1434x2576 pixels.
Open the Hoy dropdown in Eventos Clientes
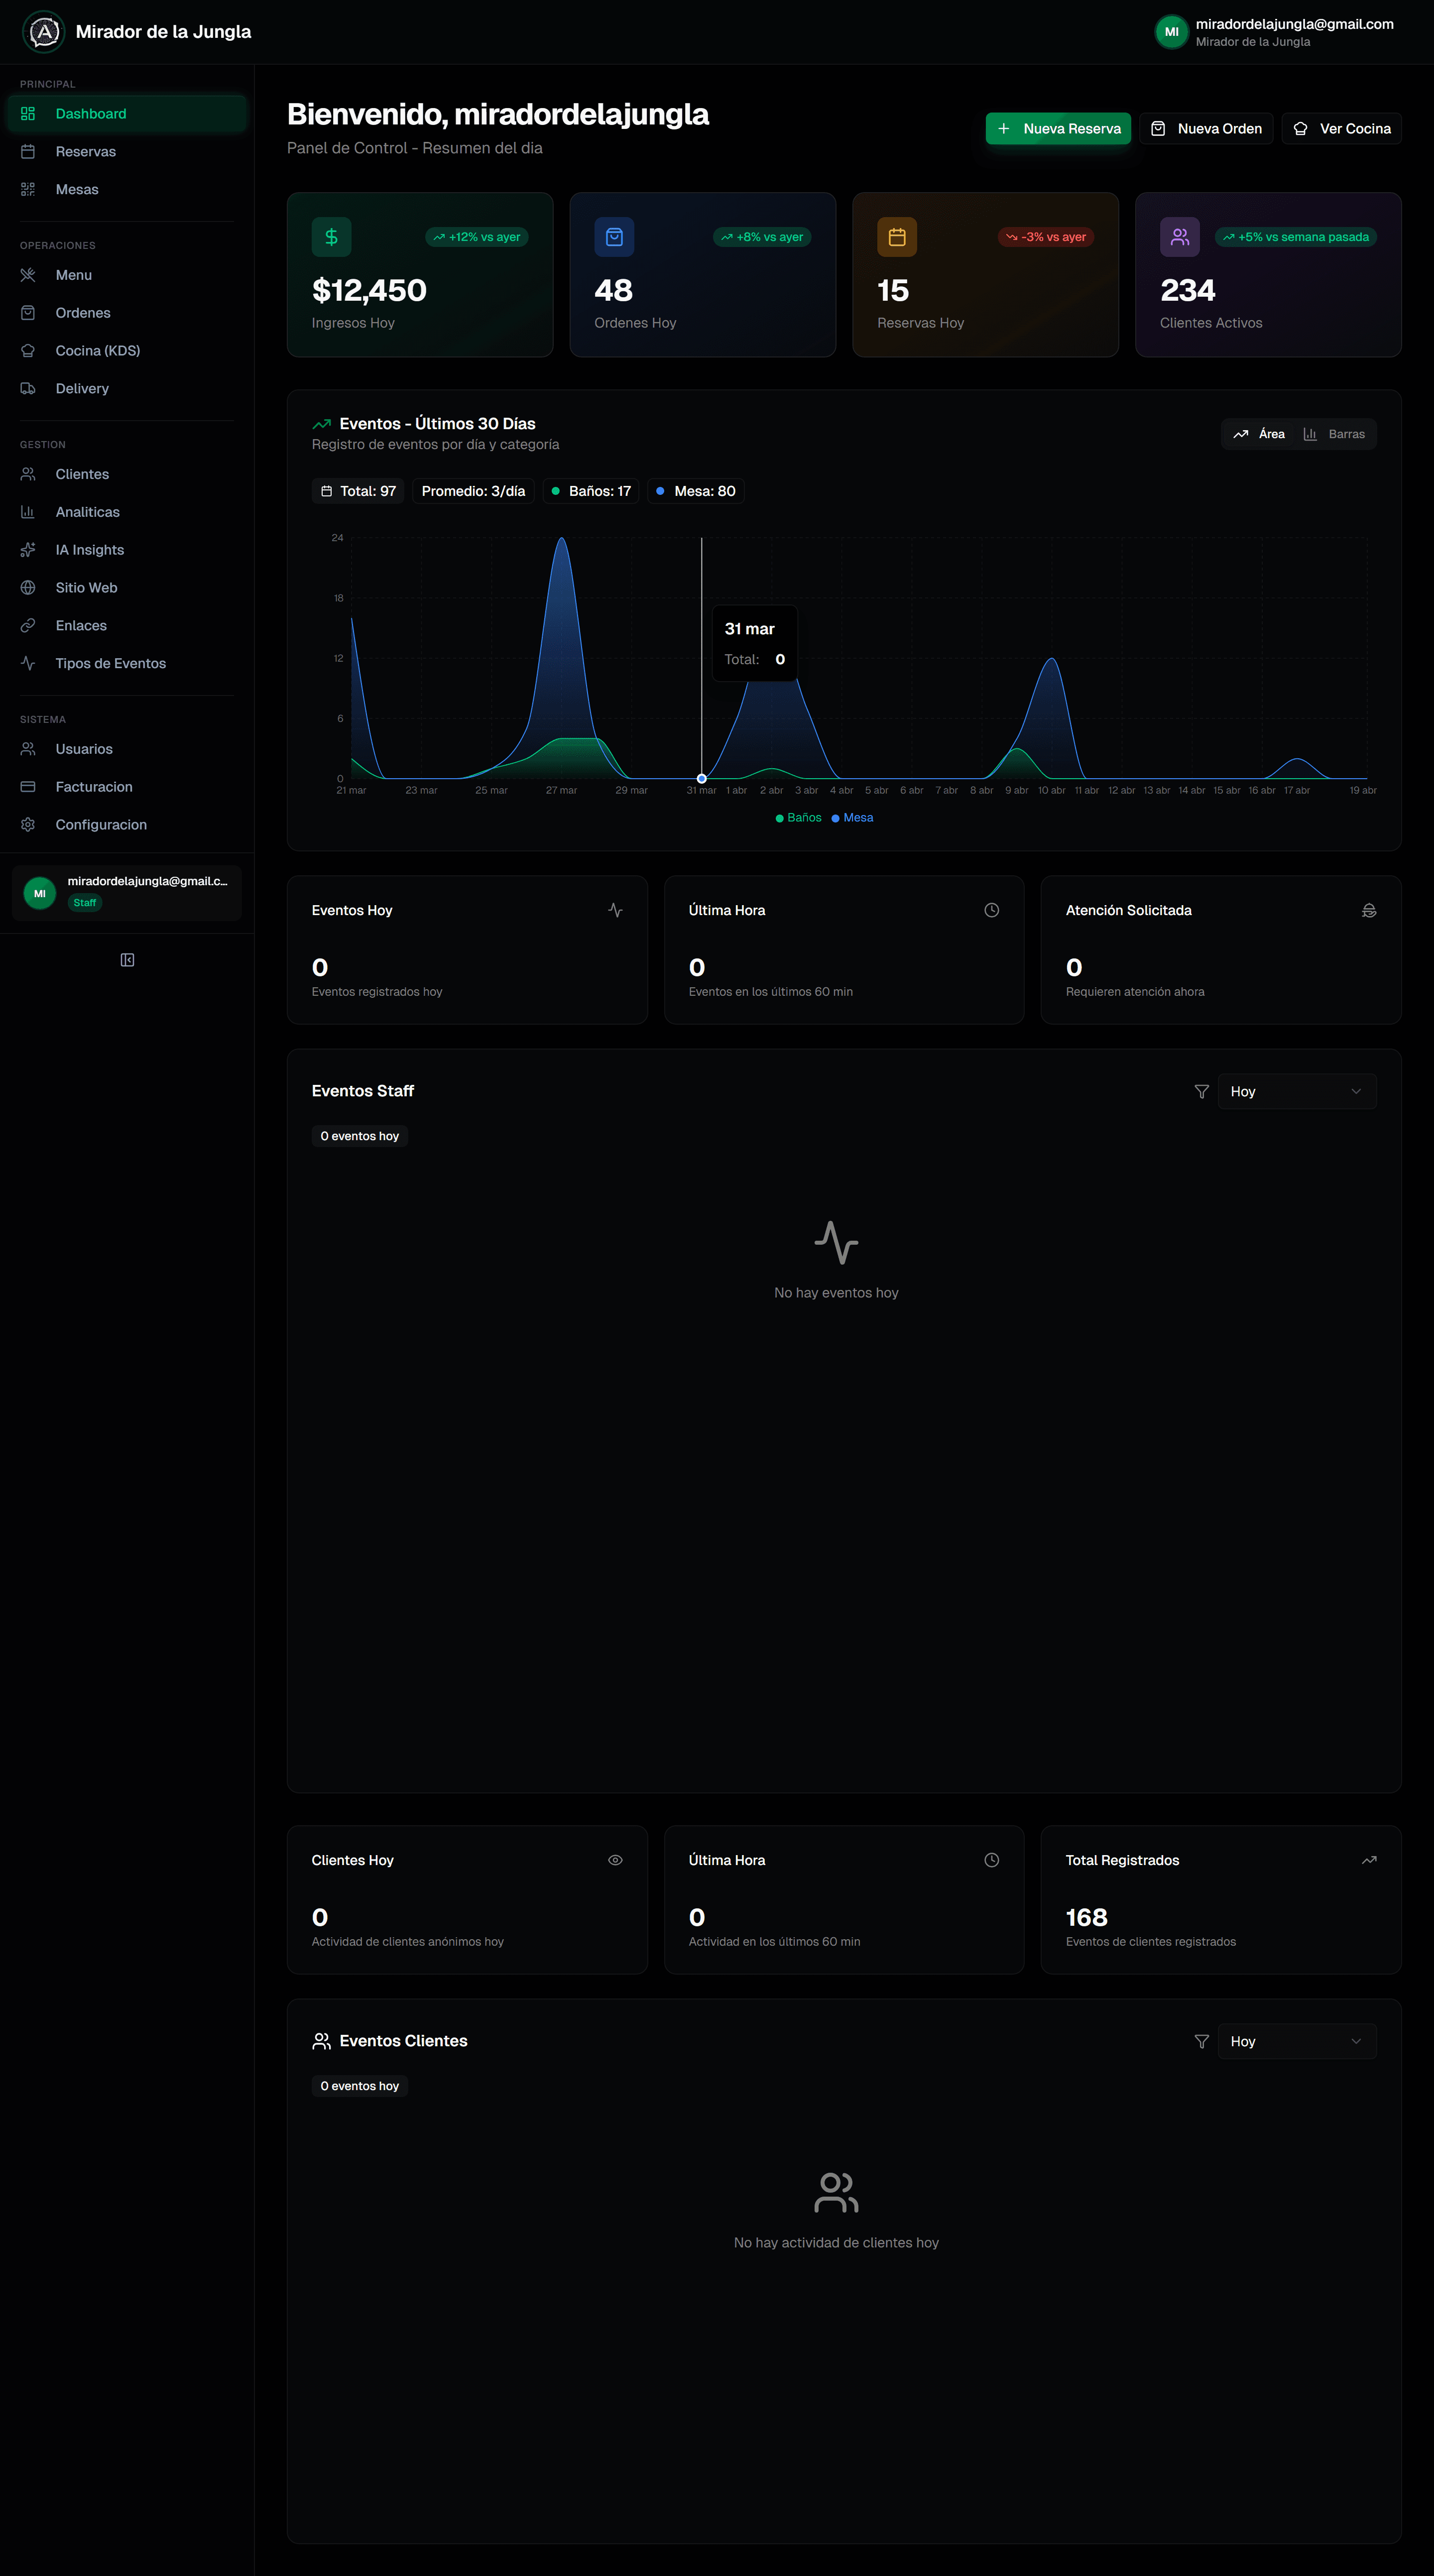pos(1296,2041)
